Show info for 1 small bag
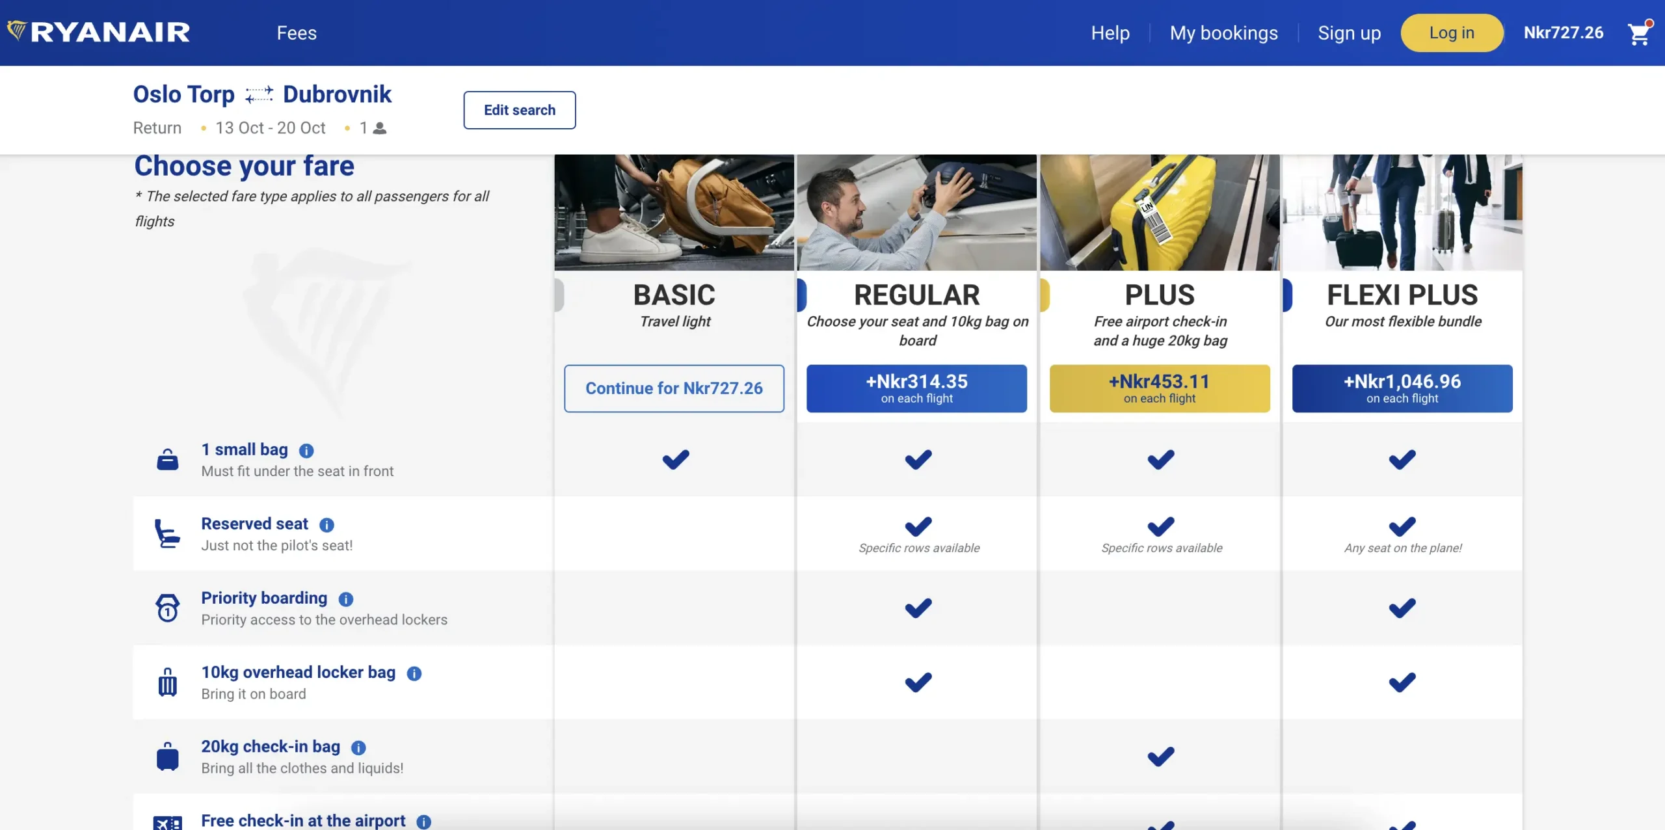This screenshot has width=1665, height=830. point(306,451)
